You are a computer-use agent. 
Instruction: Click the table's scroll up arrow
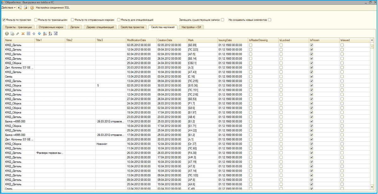(372, 40)
